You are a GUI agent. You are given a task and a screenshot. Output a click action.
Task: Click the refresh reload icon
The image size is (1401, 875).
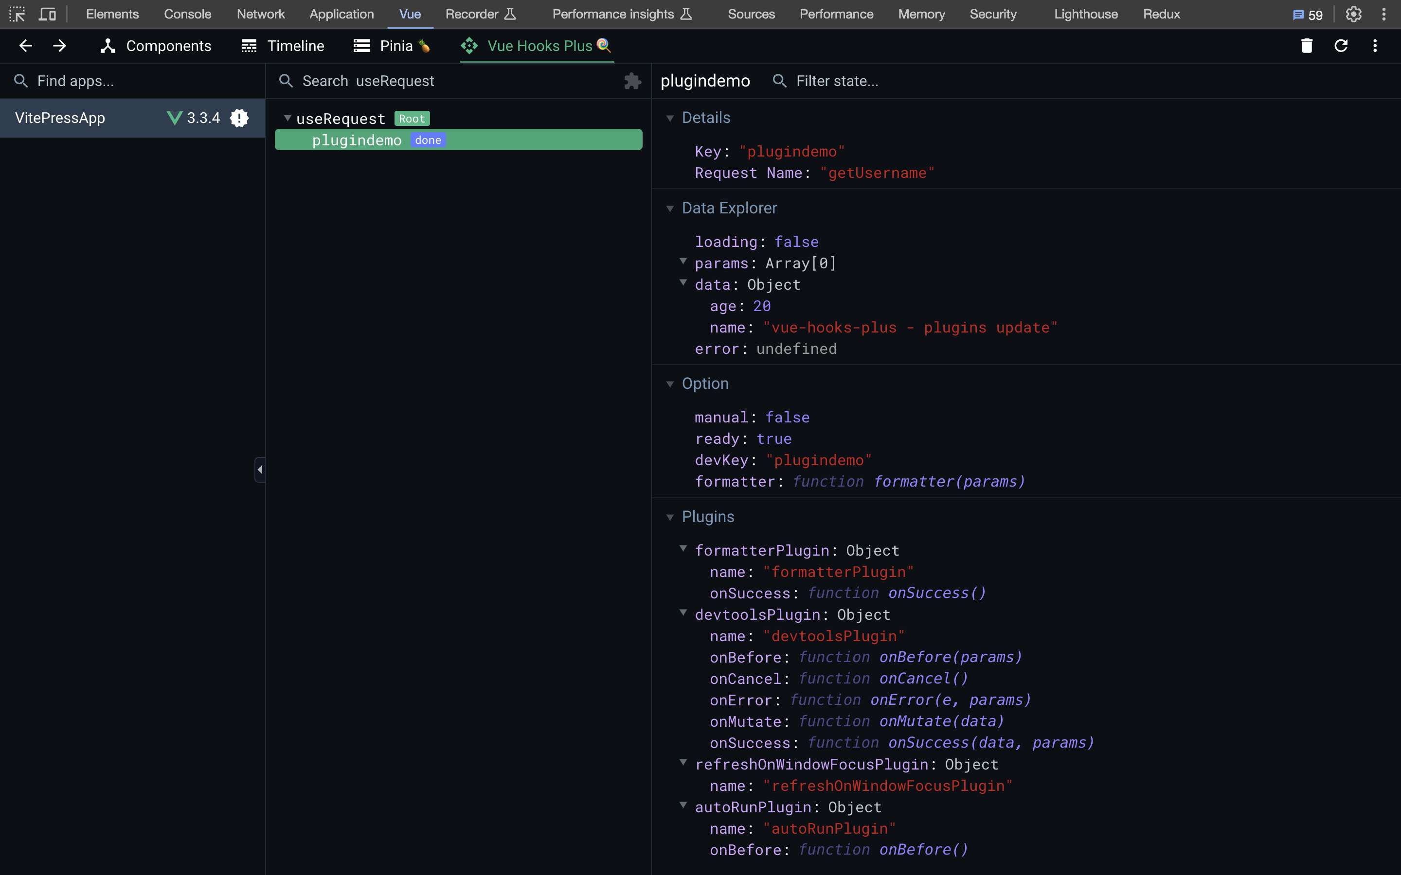(x=1341, y=46)
